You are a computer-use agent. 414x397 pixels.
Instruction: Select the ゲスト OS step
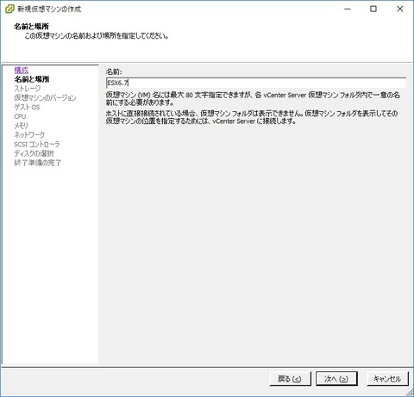point(27,107)
